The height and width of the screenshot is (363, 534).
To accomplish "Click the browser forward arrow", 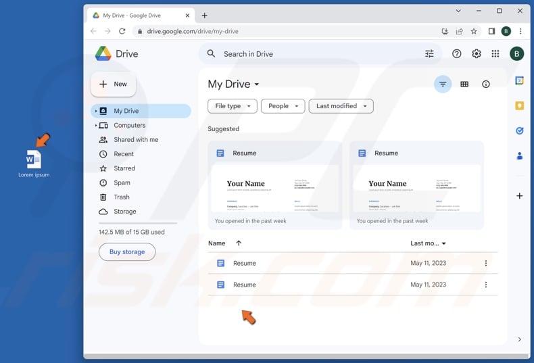I will tap(107, 31).
